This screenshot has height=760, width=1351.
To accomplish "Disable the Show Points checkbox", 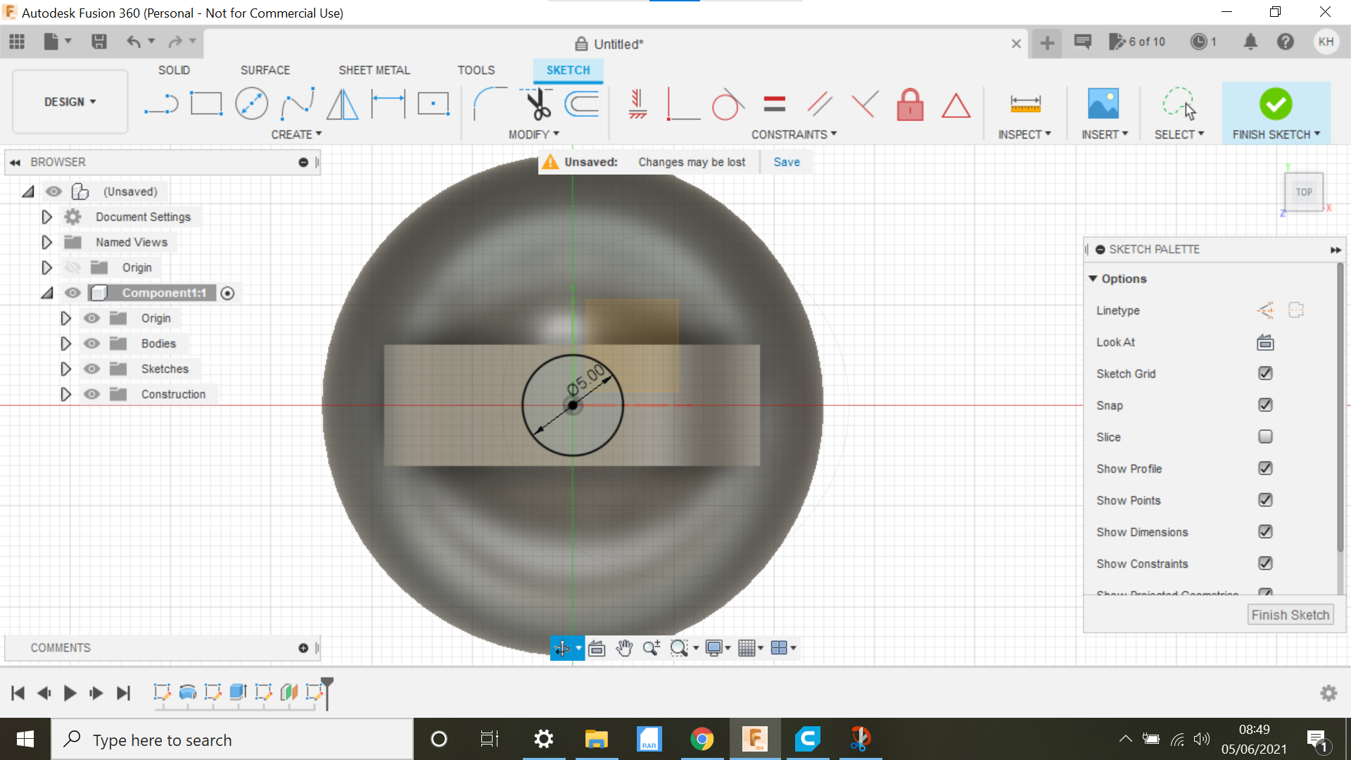I will [x=1265, y=500].
